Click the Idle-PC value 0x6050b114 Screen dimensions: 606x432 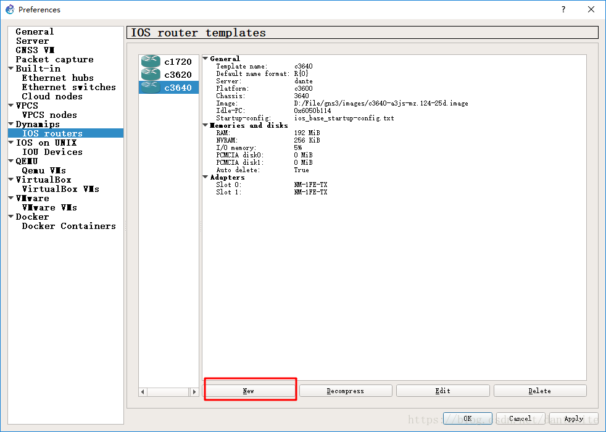pos(312,110)
